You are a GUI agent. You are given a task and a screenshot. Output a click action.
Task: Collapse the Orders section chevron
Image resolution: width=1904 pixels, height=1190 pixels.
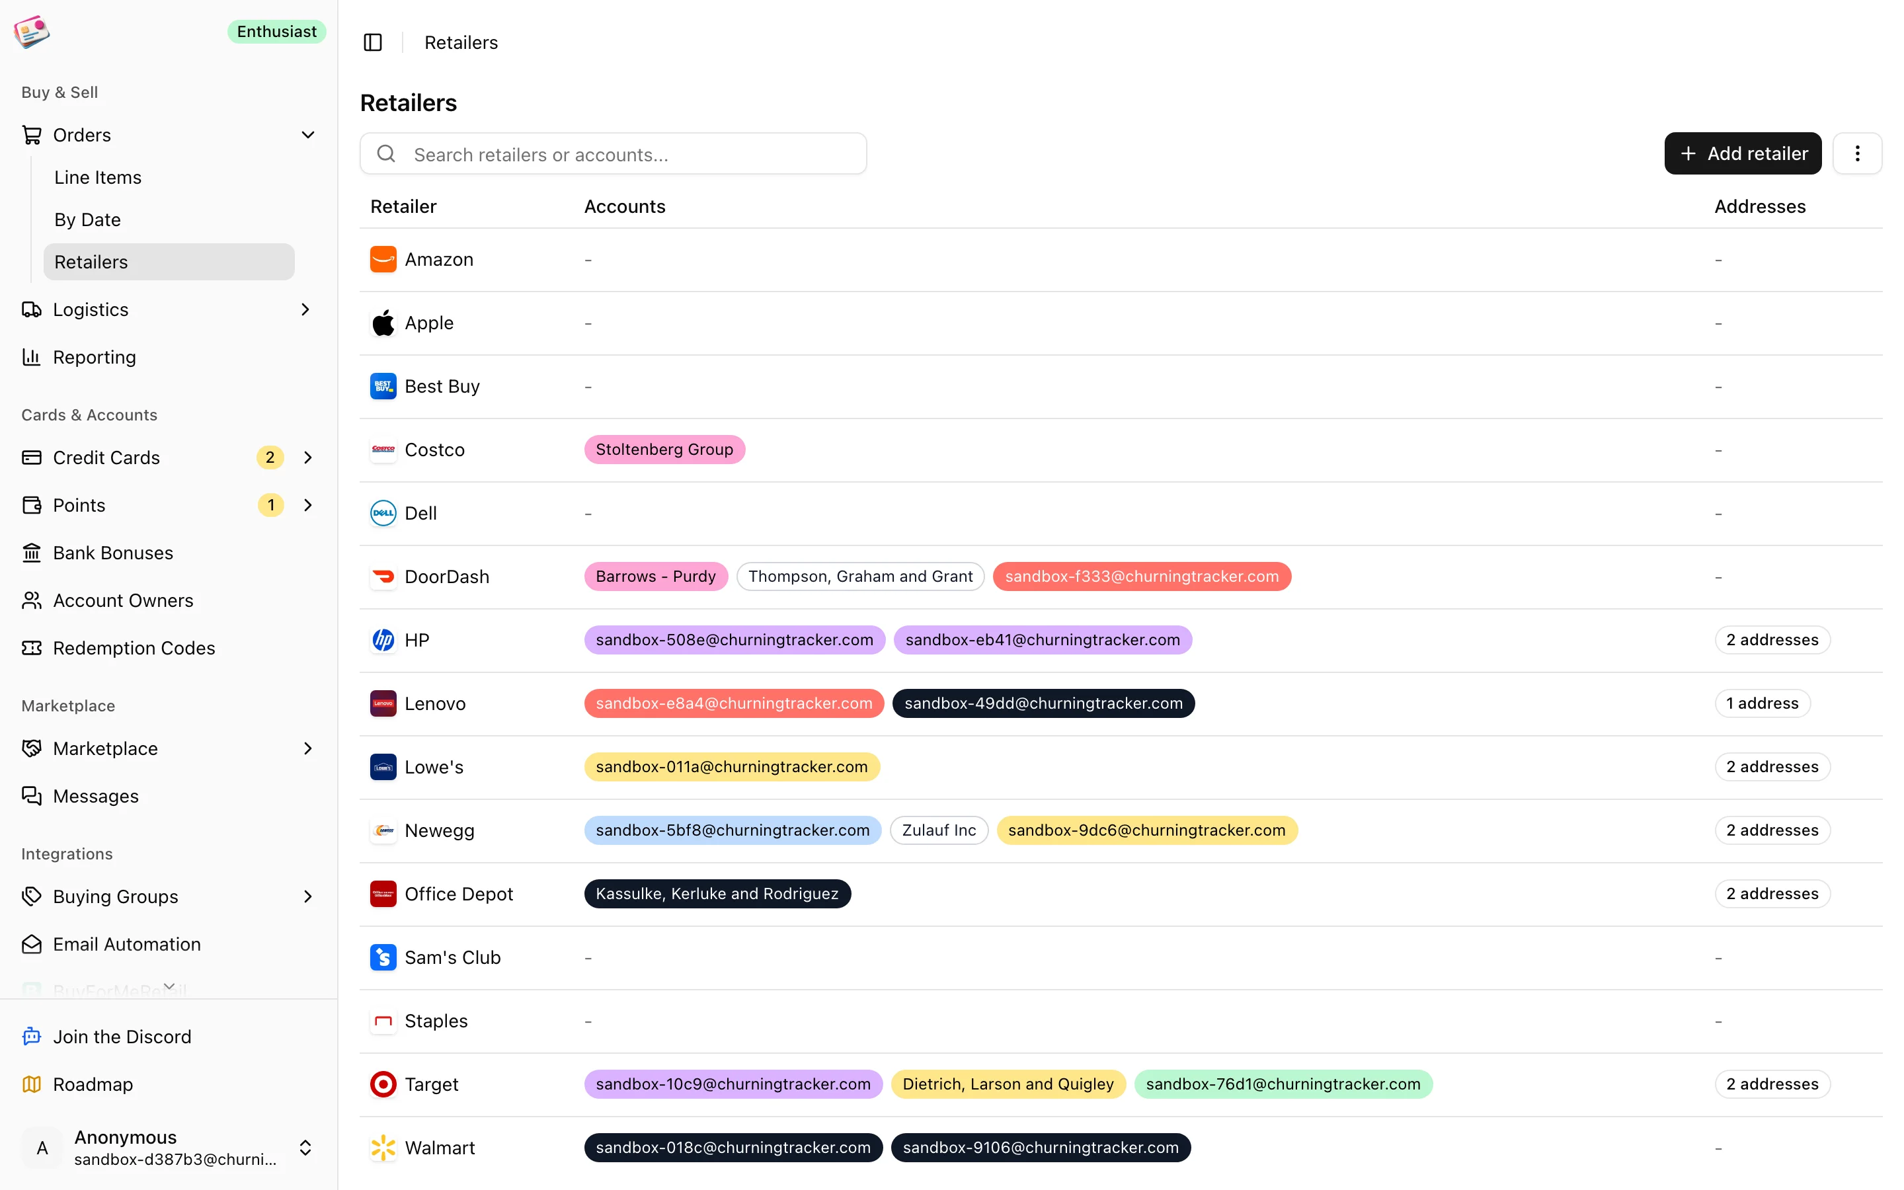pos(307,136)
